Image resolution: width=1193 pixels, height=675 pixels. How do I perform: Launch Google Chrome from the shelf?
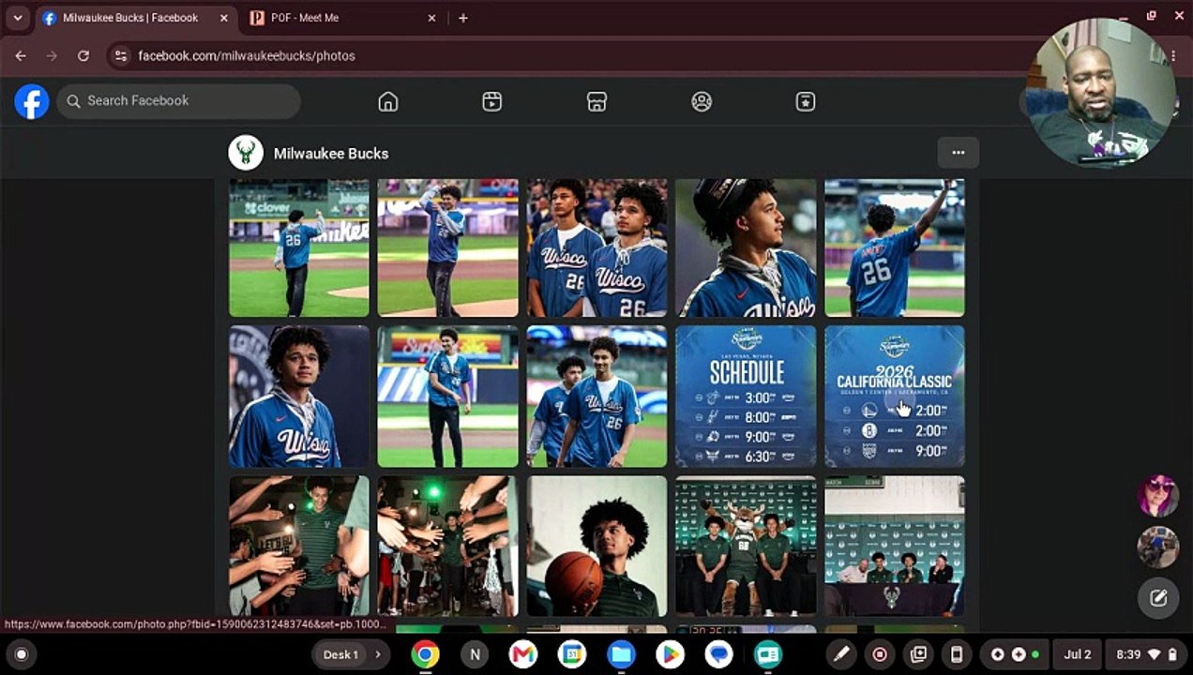(425, 654)
